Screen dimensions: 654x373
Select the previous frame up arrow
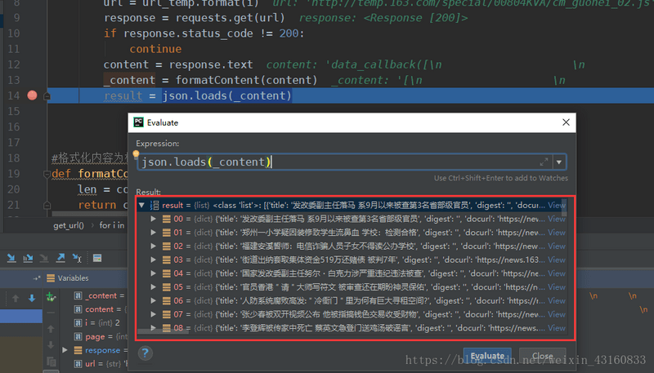(16, 298)
